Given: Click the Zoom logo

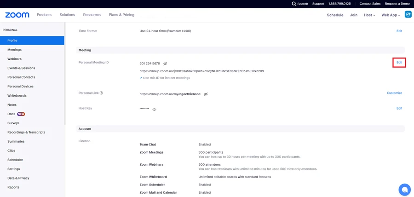Looking at the screenshot, I should 17,15.
